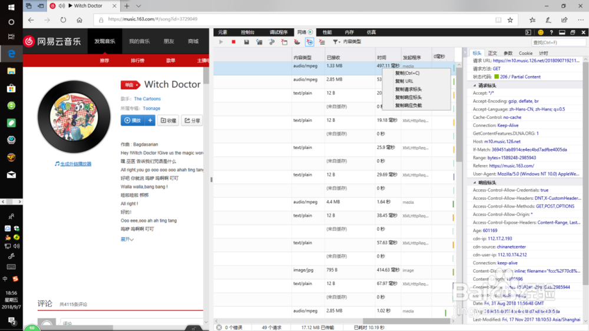Go to browser home page icon
The image size is (589, 331).
pos(80,20)
